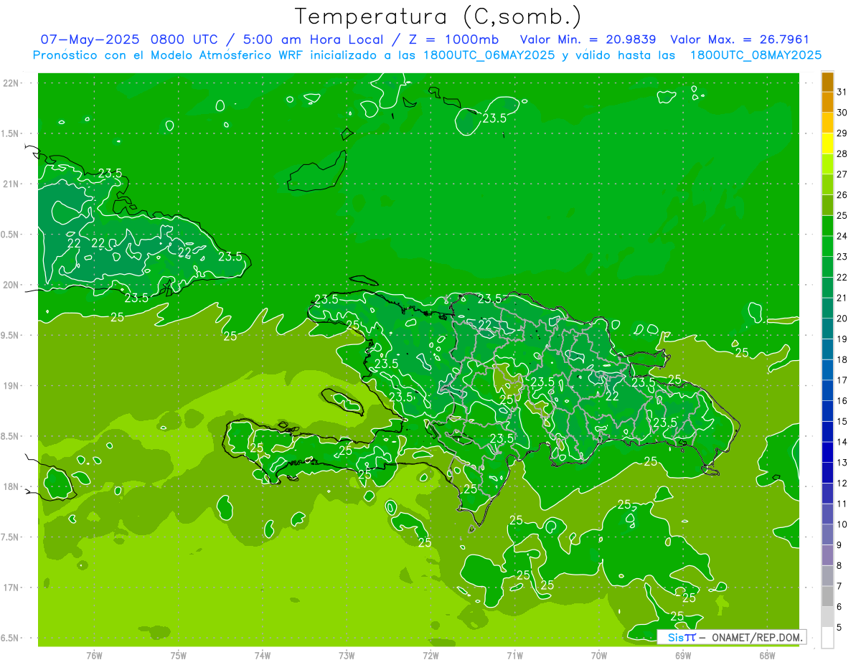Click the '16' value on the color scale

842,401
